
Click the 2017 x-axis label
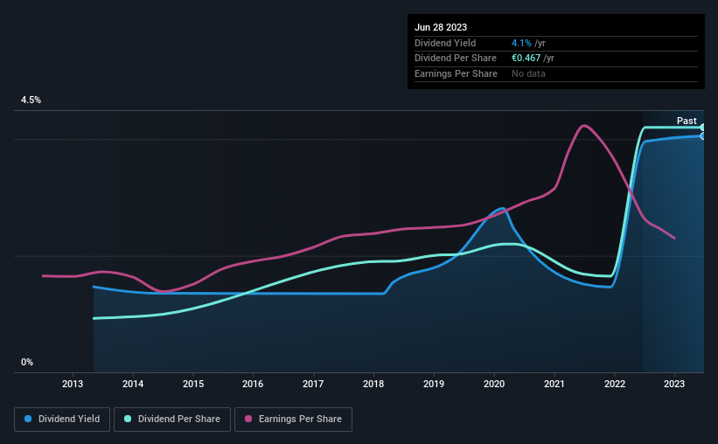[x=313, y=384]
